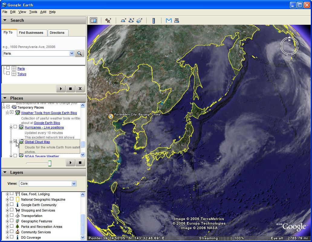Click the Global Cloud Map link icon
The image size is (312, 242).
(x=21, y=142)
